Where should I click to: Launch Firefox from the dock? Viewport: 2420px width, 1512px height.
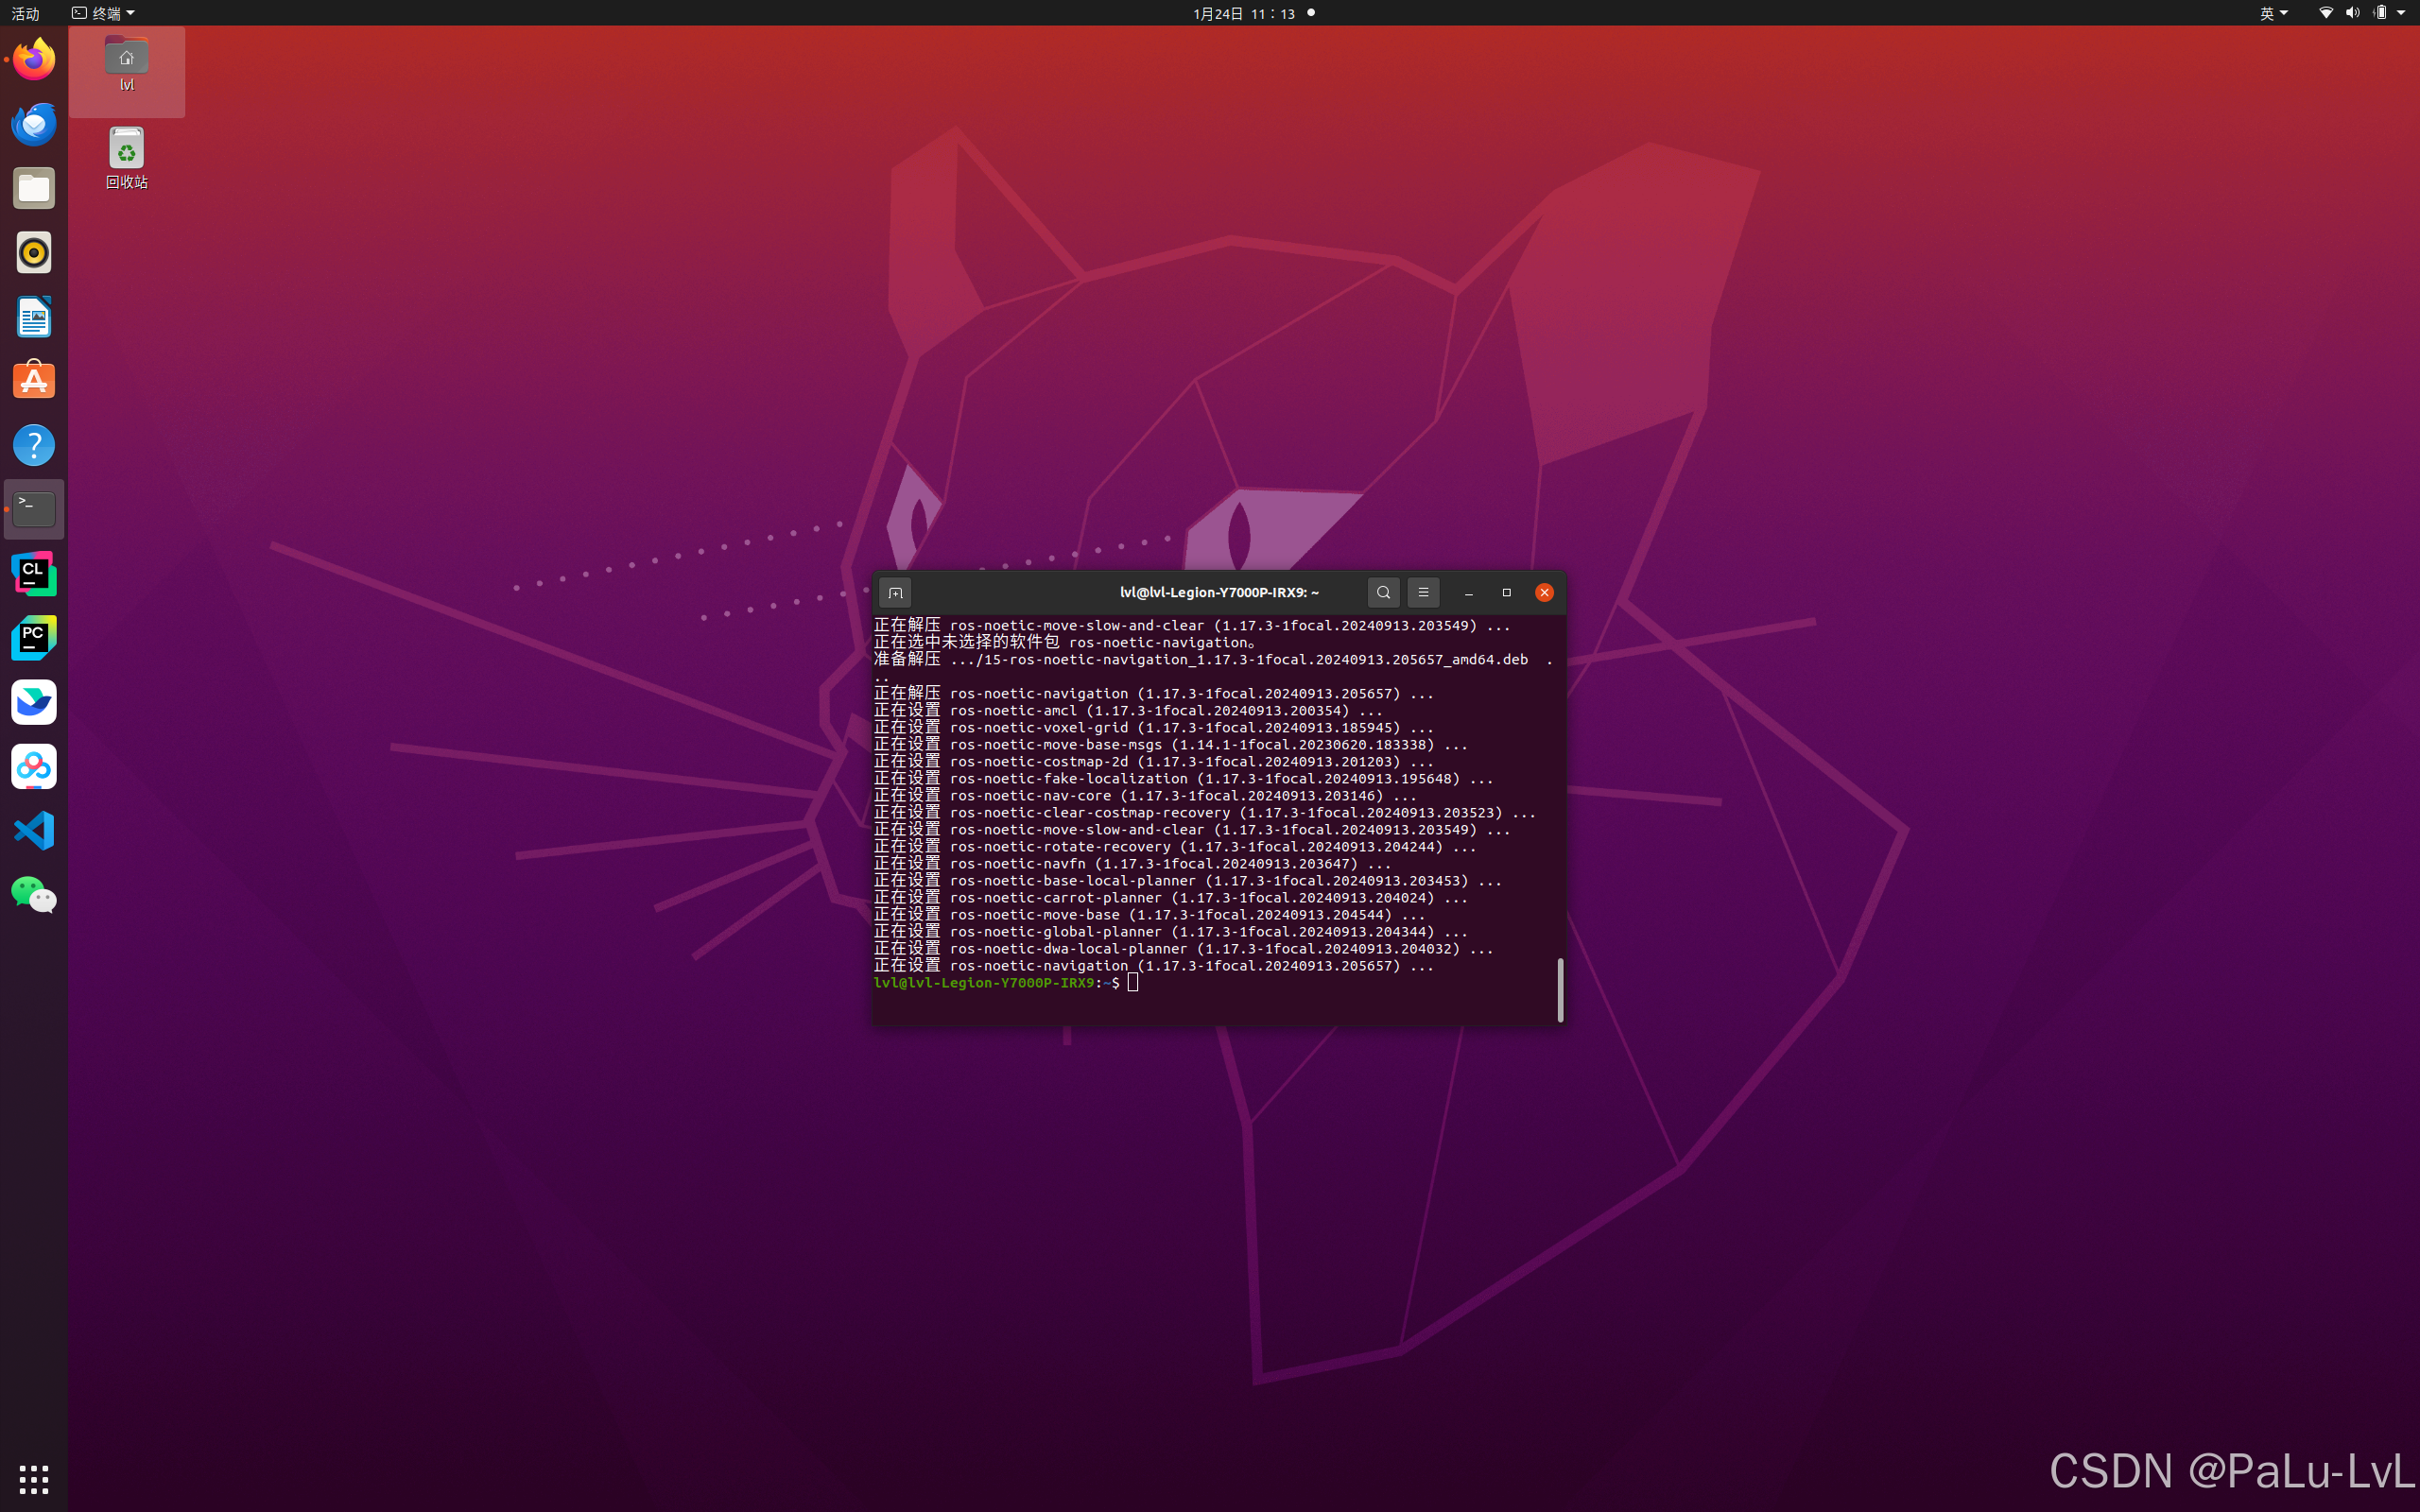click(x=34, y=60)
